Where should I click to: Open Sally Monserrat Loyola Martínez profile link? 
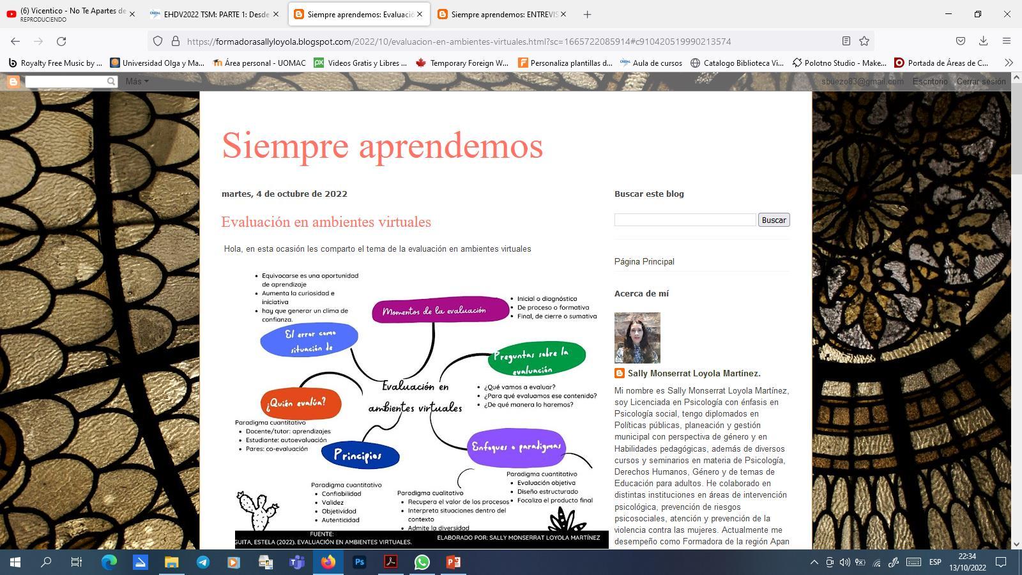pos(694,373)
